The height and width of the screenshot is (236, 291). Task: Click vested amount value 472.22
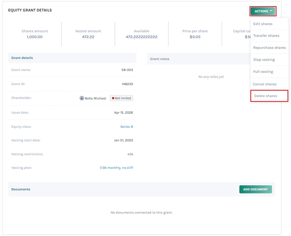[x=88, y=37]
